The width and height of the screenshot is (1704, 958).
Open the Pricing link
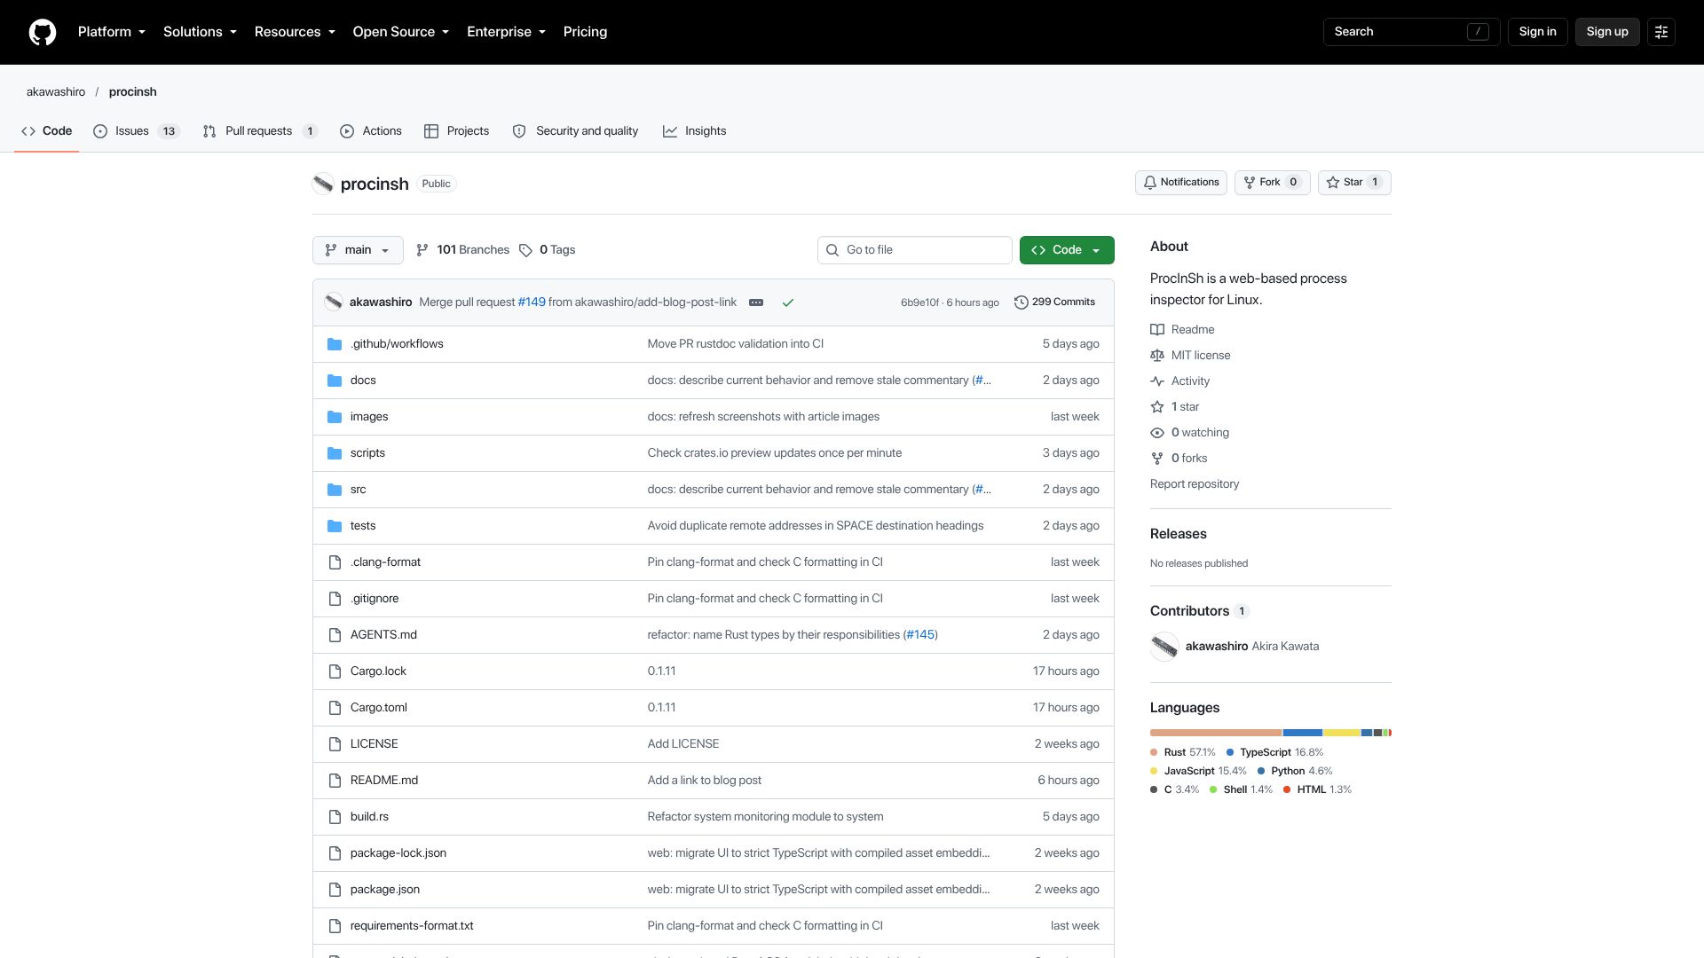(585, 32)
